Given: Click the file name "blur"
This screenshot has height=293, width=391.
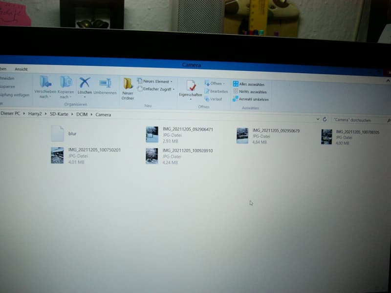Looking at the screenshot, I should coord(72,133).
